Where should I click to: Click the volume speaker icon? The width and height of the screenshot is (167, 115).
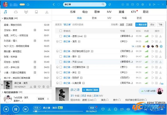click(x=128, y=109)
